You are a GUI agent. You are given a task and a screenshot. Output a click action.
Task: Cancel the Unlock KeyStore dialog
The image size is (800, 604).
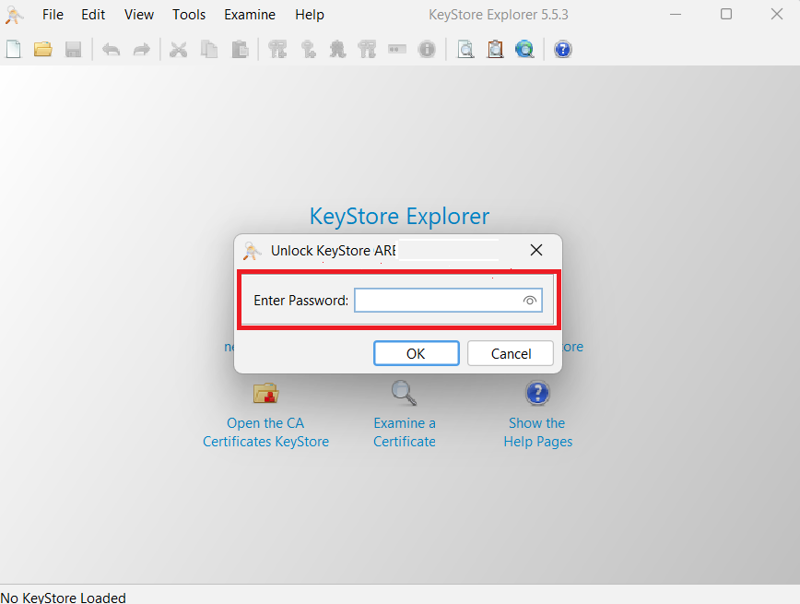(x=511, y=353)
